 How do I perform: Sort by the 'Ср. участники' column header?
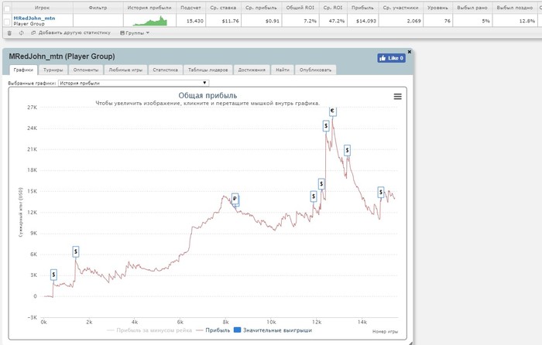(400, 8)
